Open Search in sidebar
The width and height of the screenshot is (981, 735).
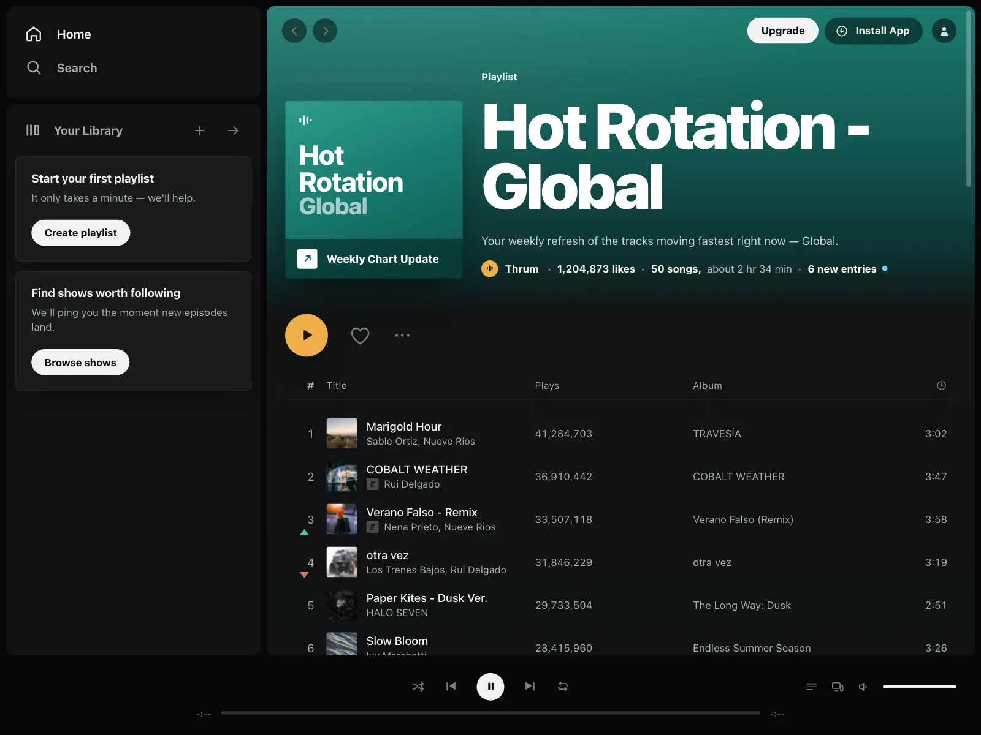61,68
